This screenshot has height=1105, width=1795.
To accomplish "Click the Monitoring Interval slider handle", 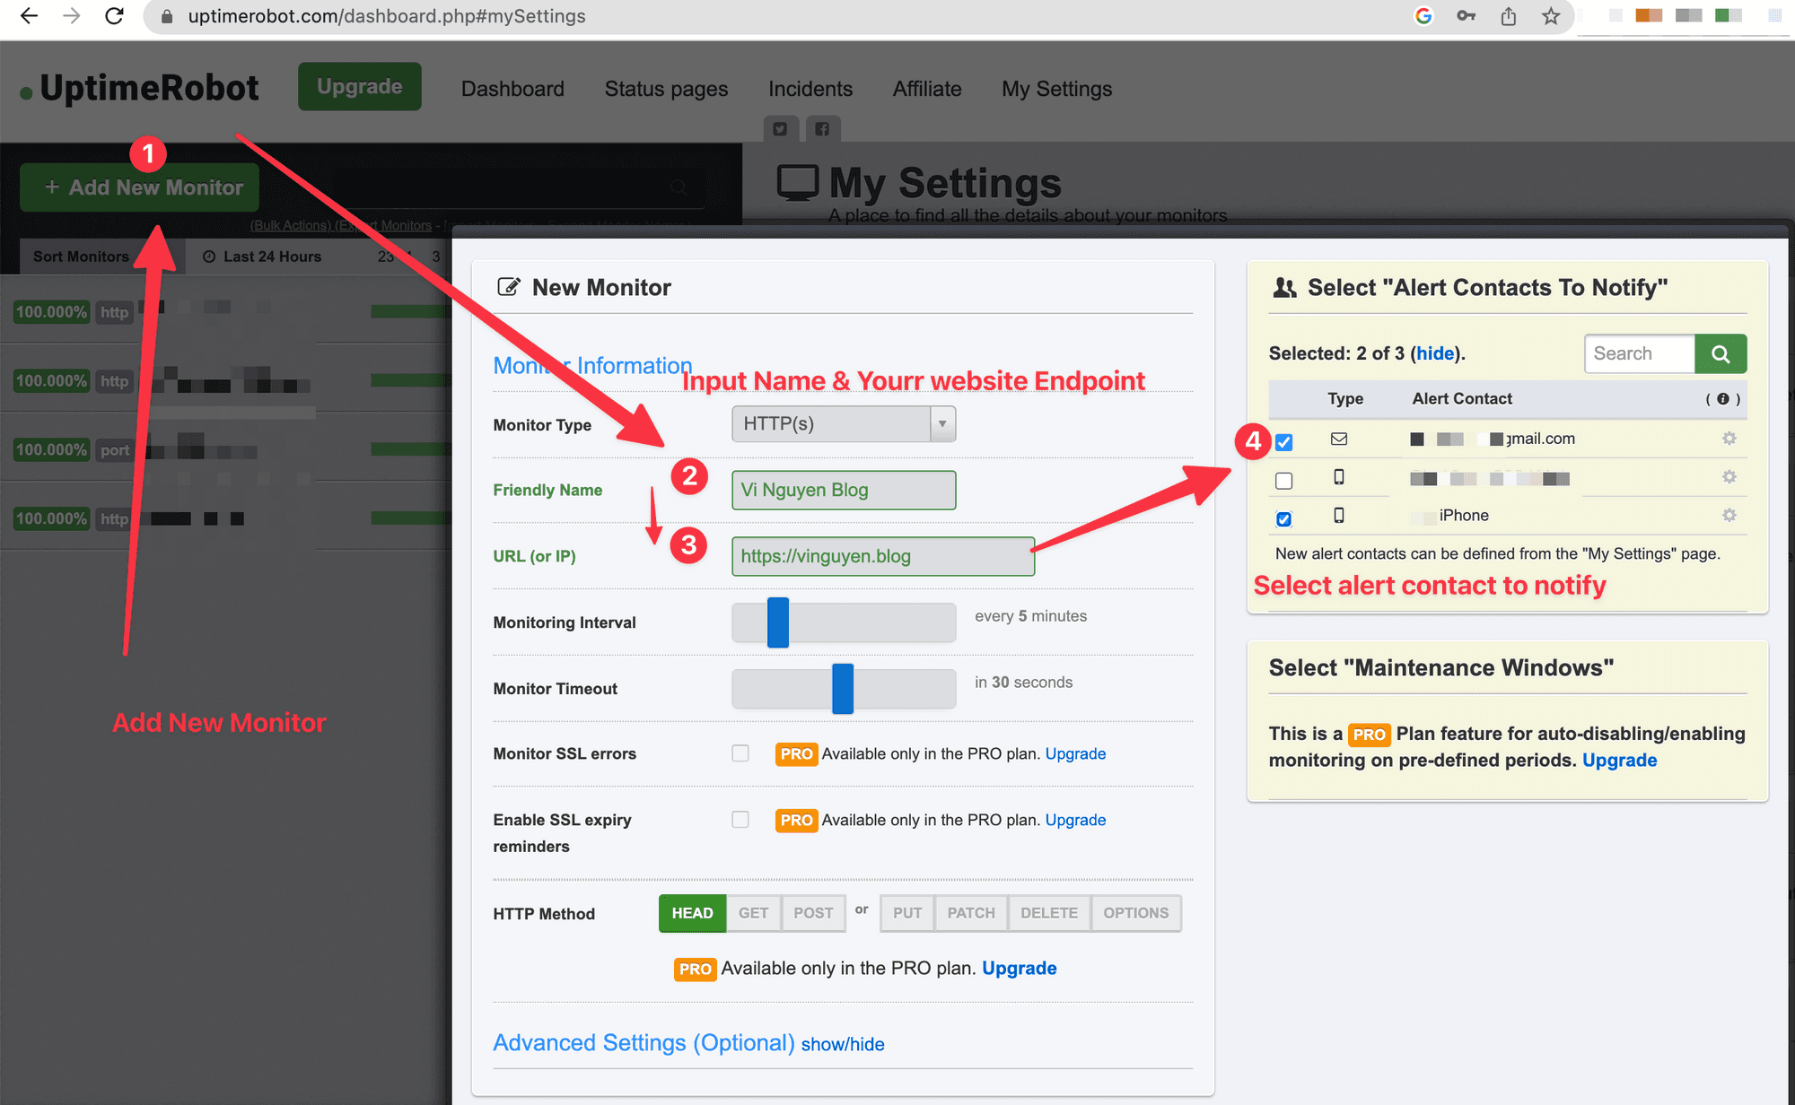I will click(x=777, y=622).
